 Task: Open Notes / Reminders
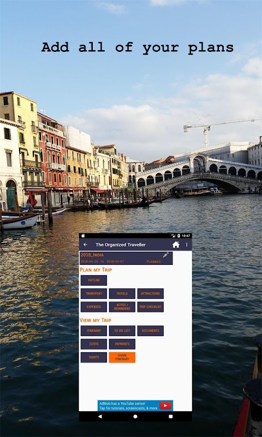pos(122,307)
